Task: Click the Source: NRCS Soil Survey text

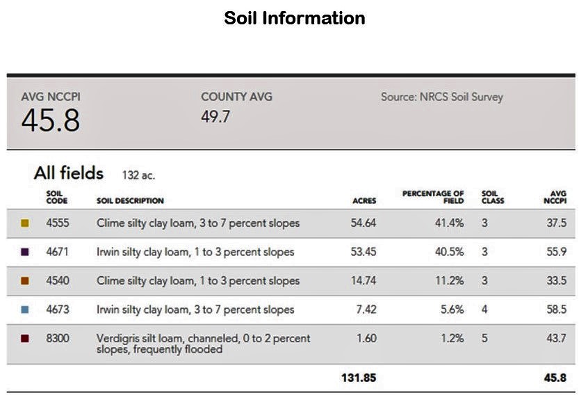Action: point(442,97)
